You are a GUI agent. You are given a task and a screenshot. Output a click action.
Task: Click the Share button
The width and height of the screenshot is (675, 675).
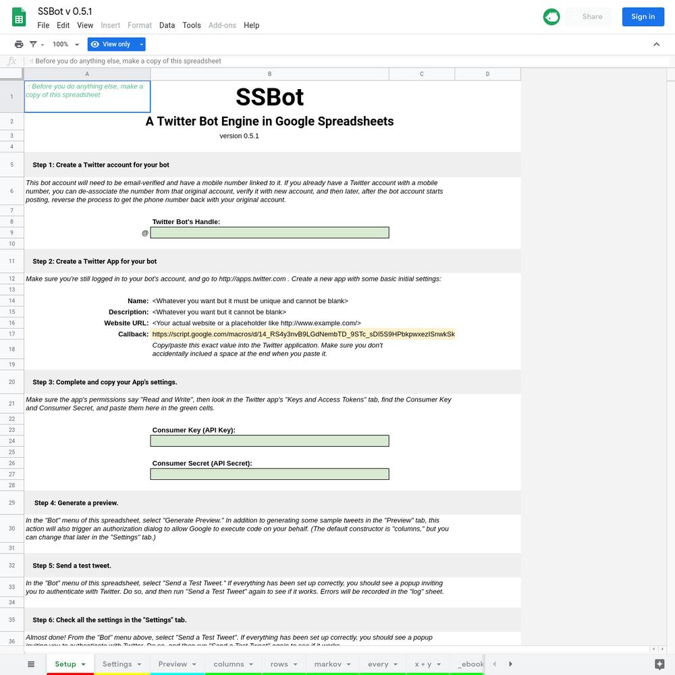pyautogui.click(x=589, y=17)
